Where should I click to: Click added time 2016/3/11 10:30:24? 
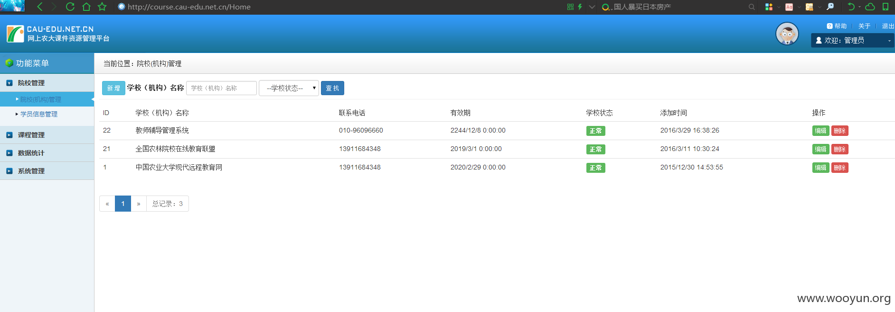click(x=690, y=149)
